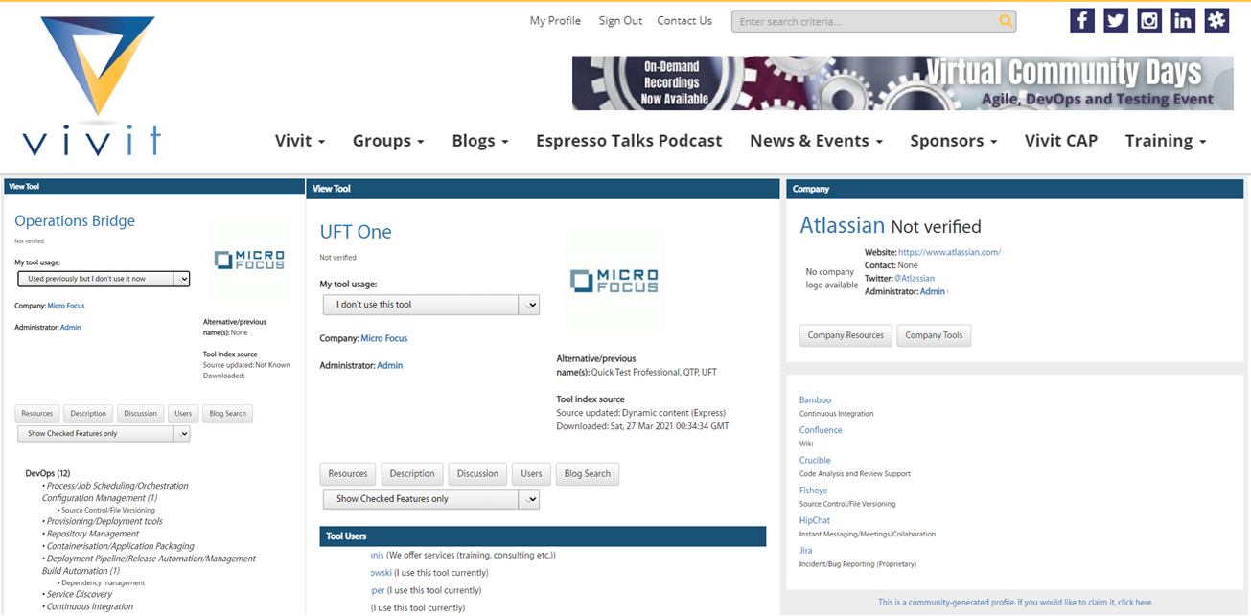Viewport: 1251px width, 616px height.
Task: Open the Atlassian website link
Action: tap(949, 252)
